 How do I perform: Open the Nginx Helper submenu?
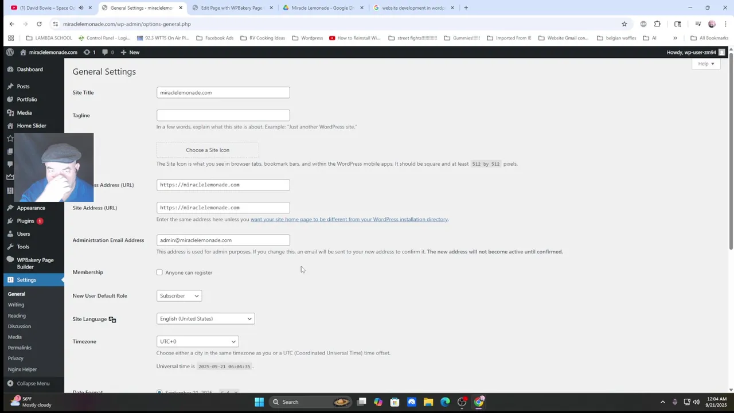coord(22,369)
